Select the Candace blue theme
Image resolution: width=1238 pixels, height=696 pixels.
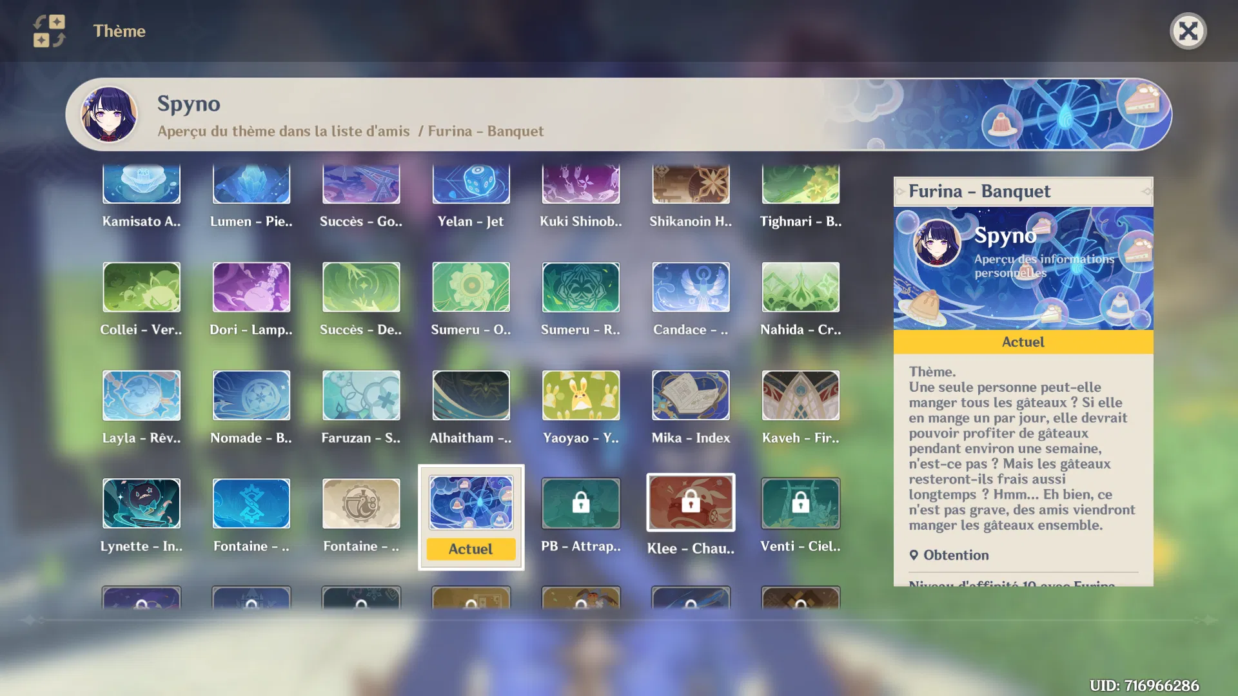click(x=691, y=287)
